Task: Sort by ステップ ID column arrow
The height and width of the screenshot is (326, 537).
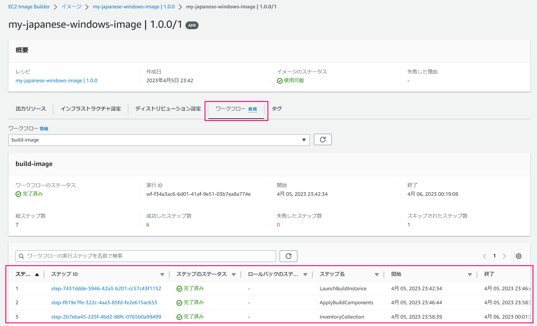Action: coord(162,274)
